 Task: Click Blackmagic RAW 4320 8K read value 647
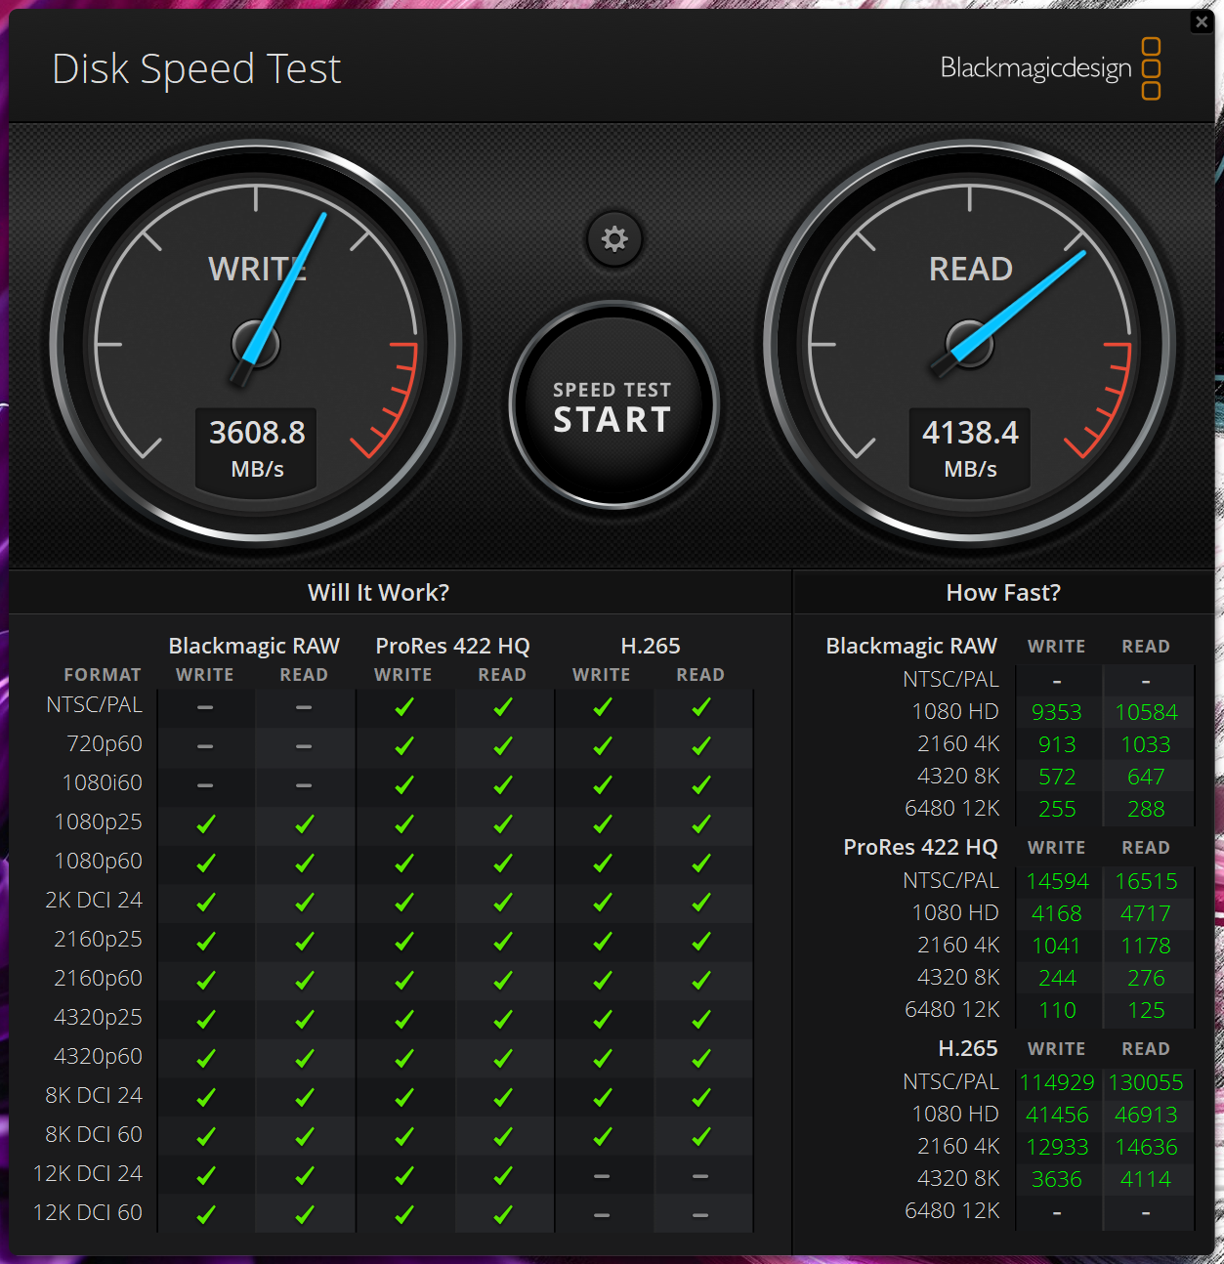(1146, 777)
